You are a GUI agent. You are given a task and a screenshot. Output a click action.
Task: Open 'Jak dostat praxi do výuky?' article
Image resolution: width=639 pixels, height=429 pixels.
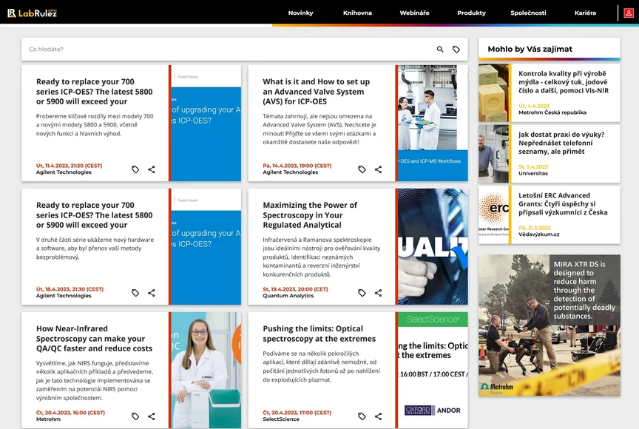point(561,143)
